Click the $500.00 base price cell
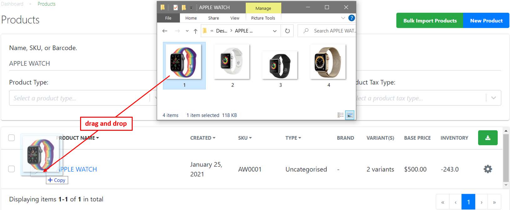Image resolution: width=510 pixels, height=210 pixels. coord(415,169)
